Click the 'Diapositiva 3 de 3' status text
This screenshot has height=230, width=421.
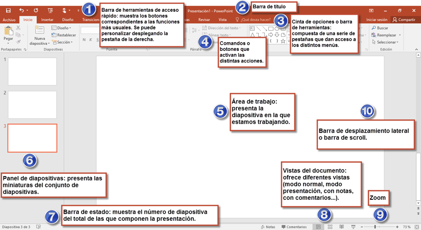[16, 227]
